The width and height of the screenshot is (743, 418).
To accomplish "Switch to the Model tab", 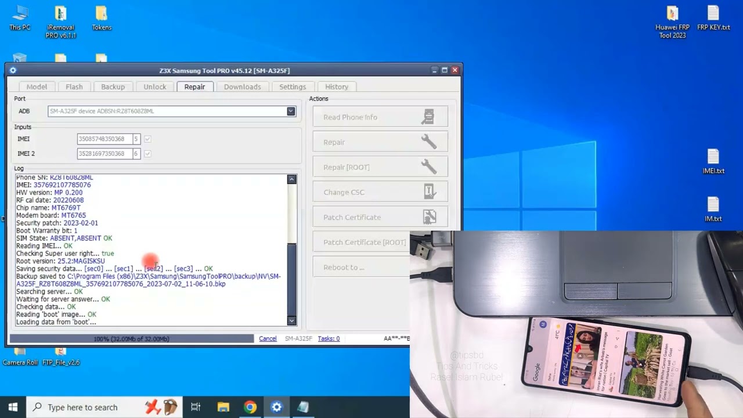I will point(37,87).
